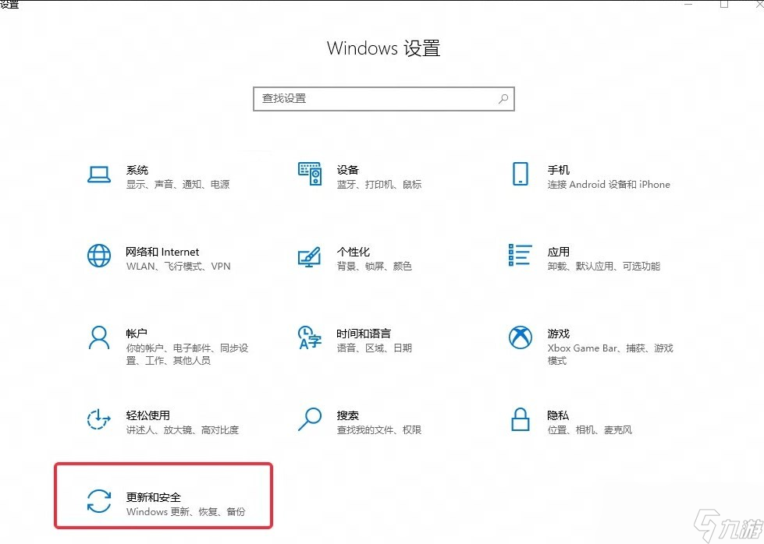This screenshot has height=544, width=764.
Task: Open the 游戏 title
Action: tap(559, 334)
